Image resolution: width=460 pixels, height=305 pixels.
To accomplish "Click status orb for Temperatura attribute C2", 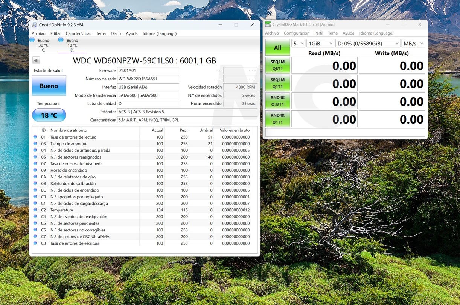I will pos(35,210).
